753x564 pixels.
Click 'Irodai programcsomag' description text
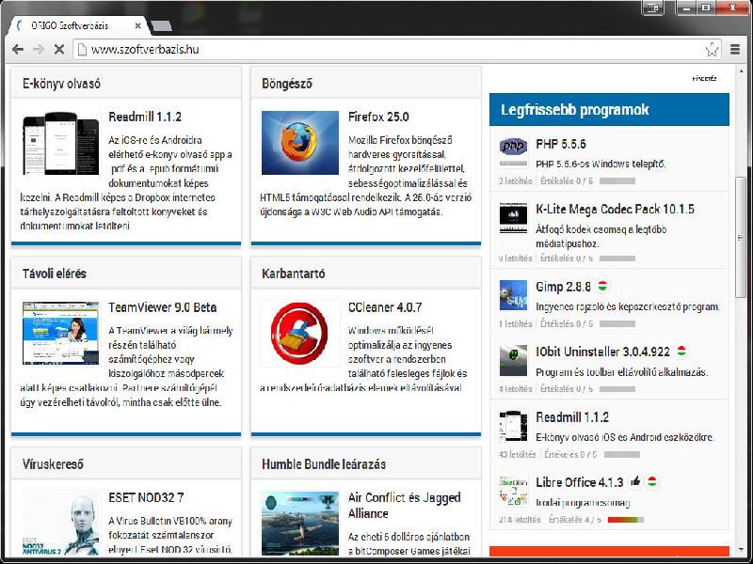(x=583, y=503)
